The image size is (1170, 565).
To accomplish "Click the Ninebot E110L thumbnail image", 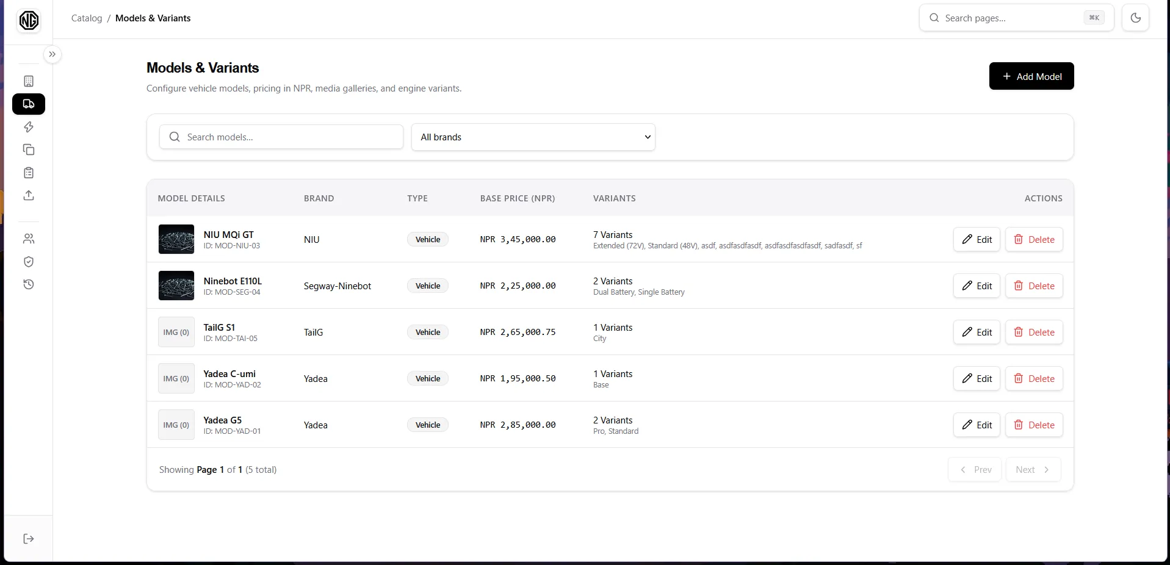I will (x=176, y=286).
